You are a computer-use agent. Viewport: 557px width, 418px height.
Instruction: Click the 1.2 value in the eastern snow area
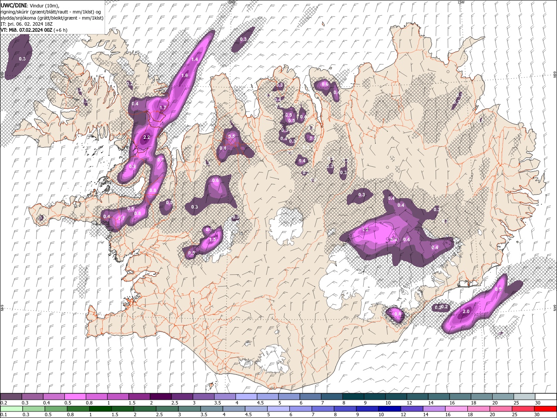click(366, 229)
